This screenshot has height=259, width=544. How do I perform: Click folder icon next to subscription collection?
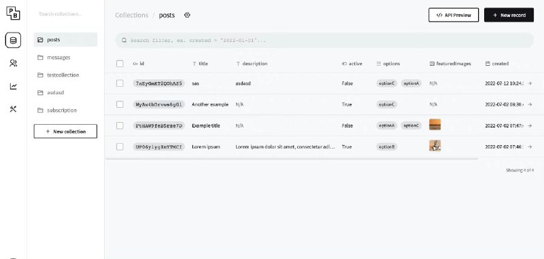click(x=40, y=111)
